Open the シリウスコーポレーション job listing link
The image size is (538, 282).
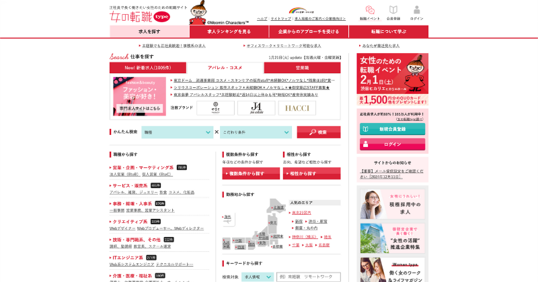[251, 88]
